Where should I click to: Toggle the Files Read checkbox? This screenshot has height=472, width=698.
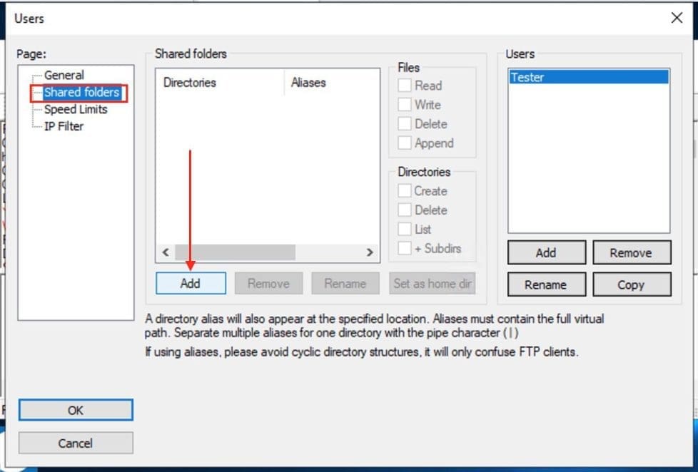click(x=405, y=86)
